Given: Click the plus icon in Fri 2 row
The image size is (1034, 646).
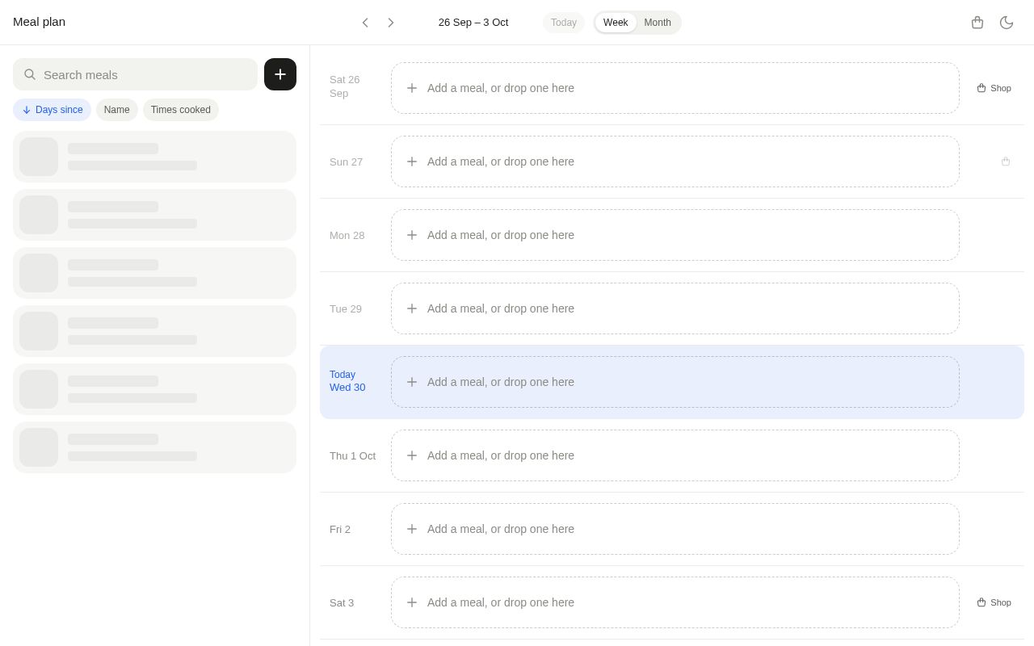Looking at the screenshot, I should click(x=412, y=529).
